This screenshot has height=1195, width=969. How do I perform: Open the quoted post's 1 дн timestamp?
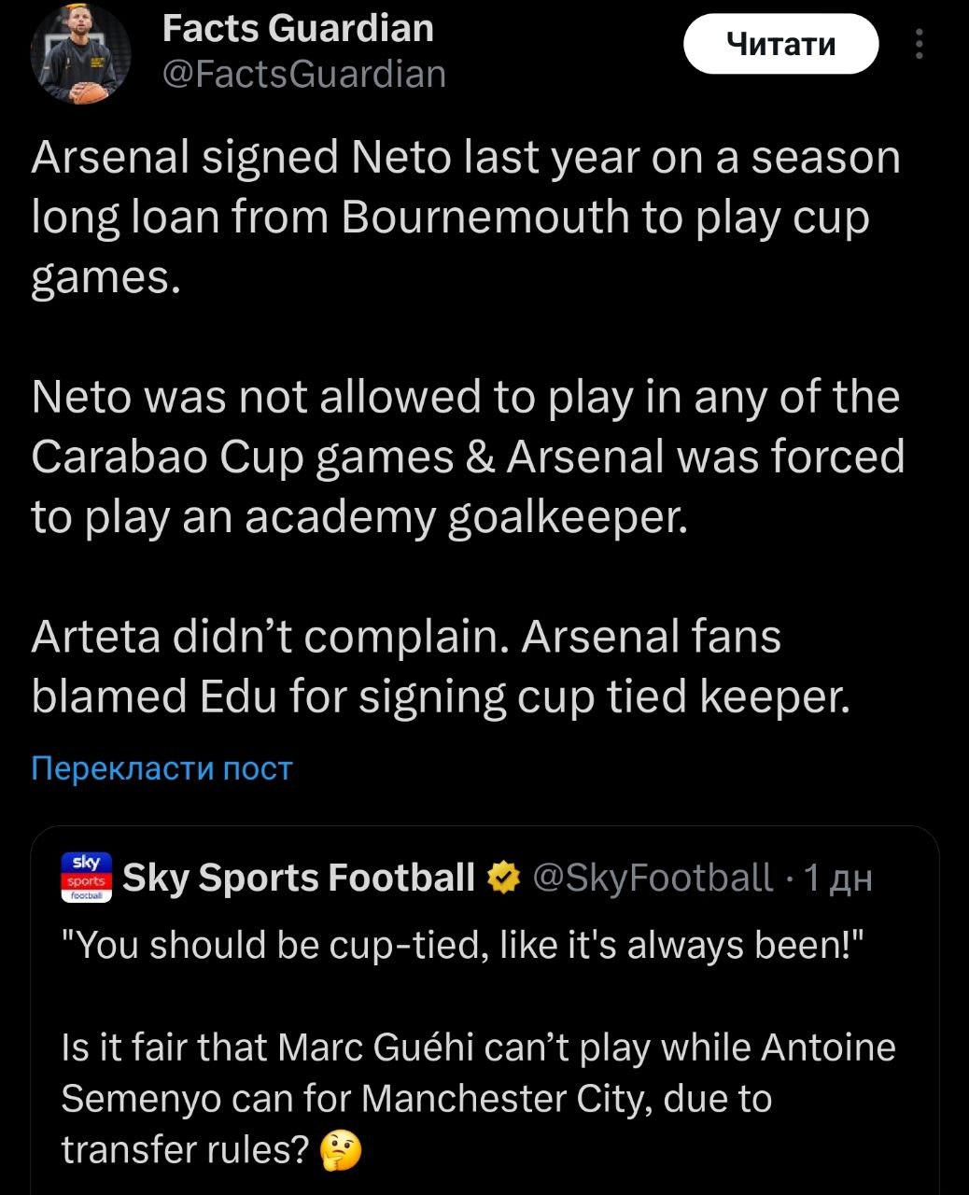837,878
